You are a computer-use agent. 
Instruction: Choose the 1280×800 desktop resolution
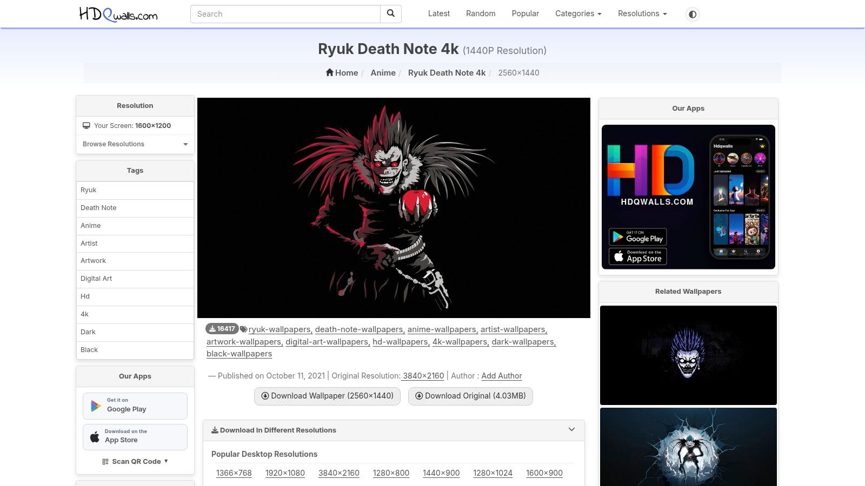click(x=391, y=473)
